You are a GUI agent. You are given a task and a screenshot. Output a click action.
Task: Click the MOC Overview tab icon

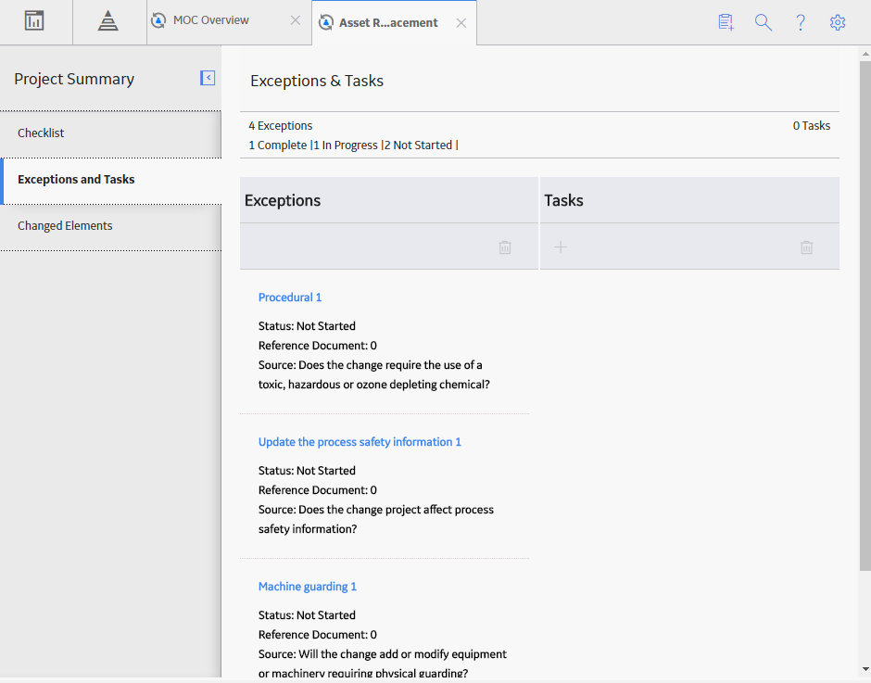tap(158, 20)
